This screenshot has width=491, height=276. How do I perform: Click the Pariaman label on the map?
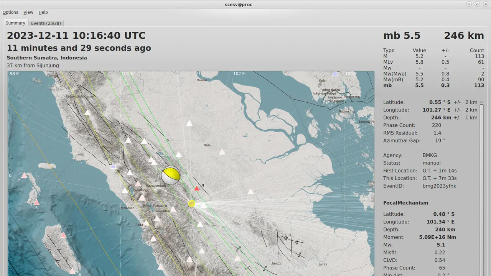click(x=127, y=208)
